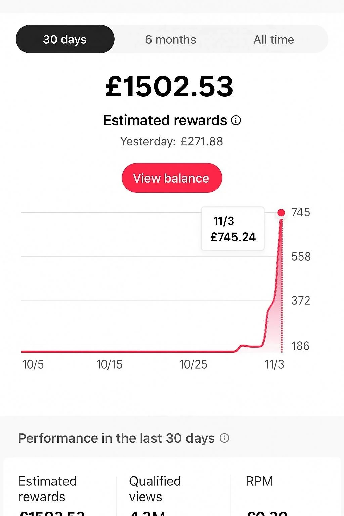344x516 pixels.
Task: Click the red data point at chart peak
Action: tap(282, 213)
